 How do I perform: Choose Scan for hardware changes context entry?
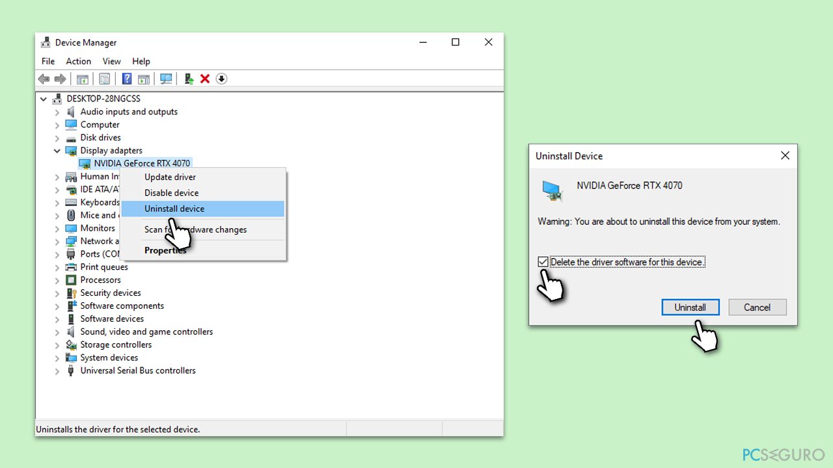coord(203,229)
